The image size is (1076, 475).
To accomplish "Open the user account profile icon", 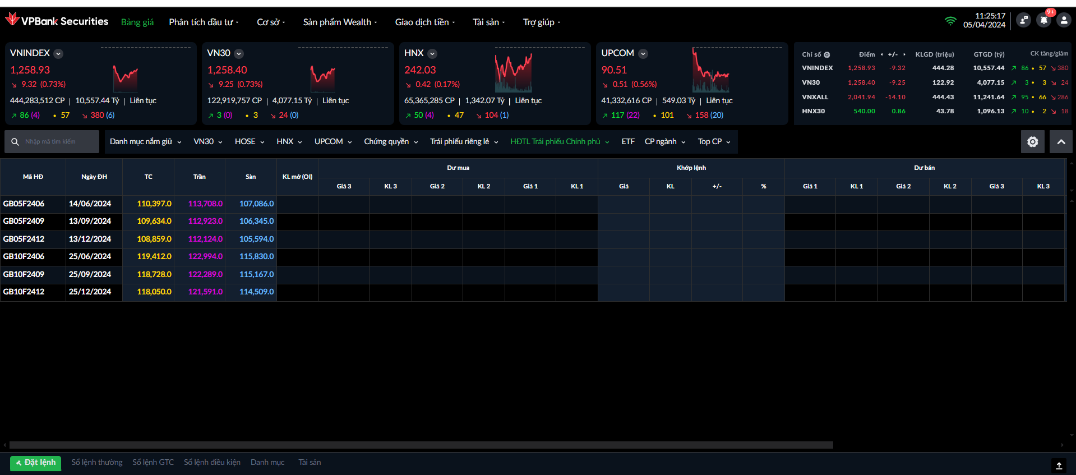I will 1064,21.
